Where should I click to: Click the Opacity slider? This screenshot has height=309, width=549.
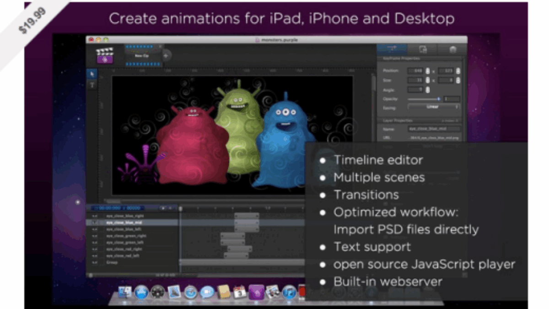pos(423,99)
